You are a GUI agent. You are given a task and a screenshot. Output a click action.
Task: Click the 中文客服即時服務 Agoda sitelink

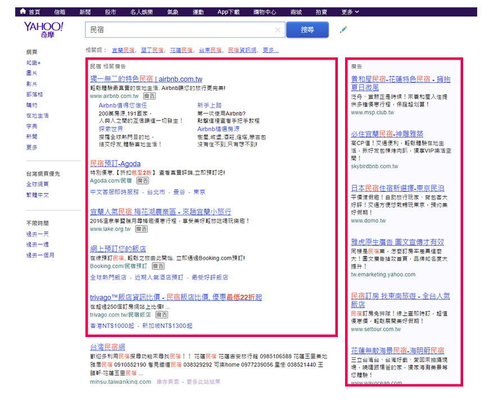(115, 192)
